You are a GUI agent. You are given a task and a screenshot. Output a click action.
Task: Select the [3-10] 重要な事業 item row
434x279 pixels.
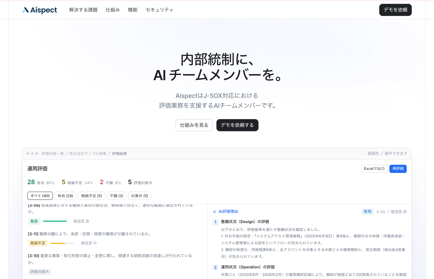coord(115,264)
